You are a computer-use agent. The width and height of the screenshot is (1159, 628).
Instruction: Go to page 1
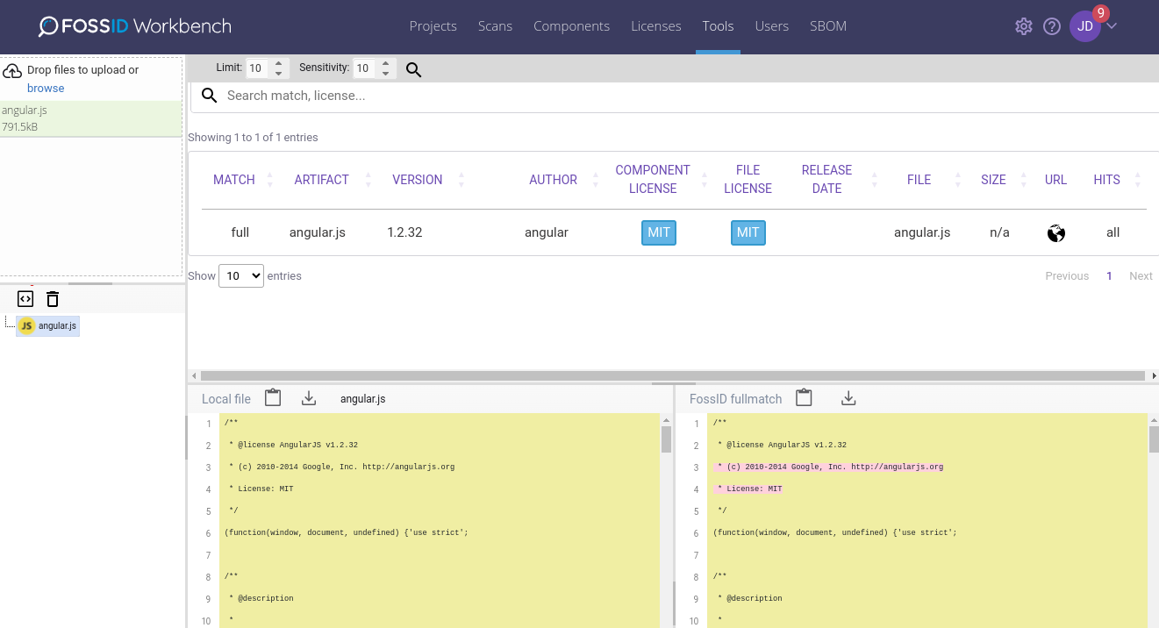1109,276
